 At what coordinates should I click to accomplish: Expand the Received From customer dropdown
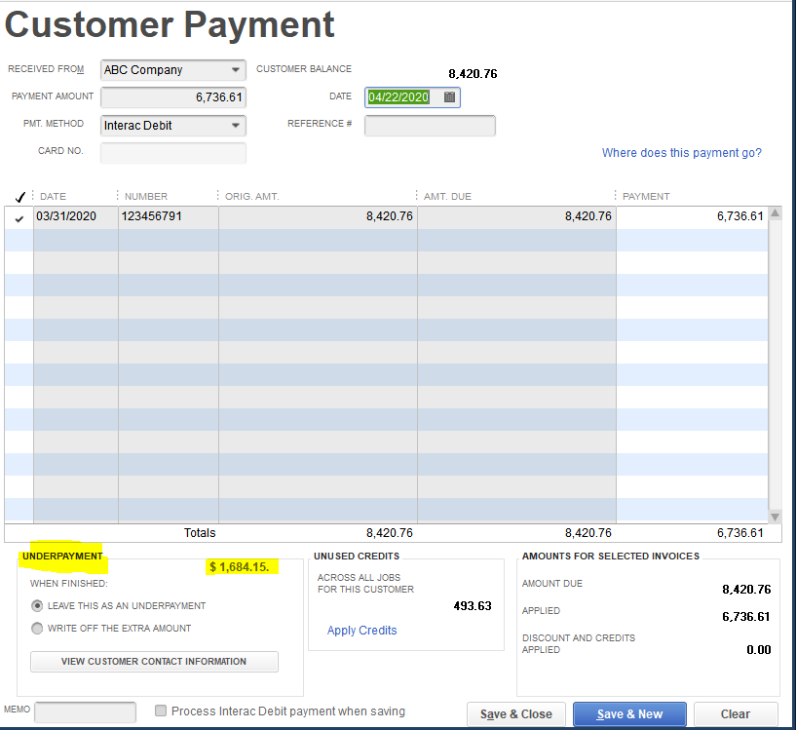coord(237,70)
